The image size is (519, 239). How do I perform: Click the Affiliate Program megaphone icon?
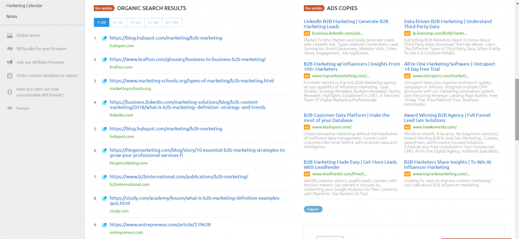(10, 62)
